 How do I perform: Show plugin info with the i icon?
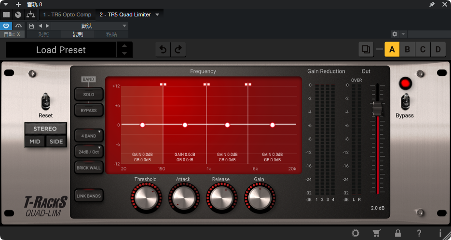point(440,233)
